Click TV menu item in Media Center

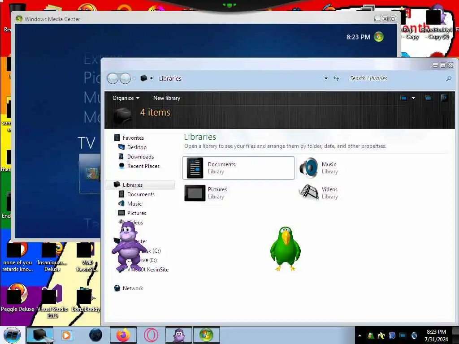(87, 143)
